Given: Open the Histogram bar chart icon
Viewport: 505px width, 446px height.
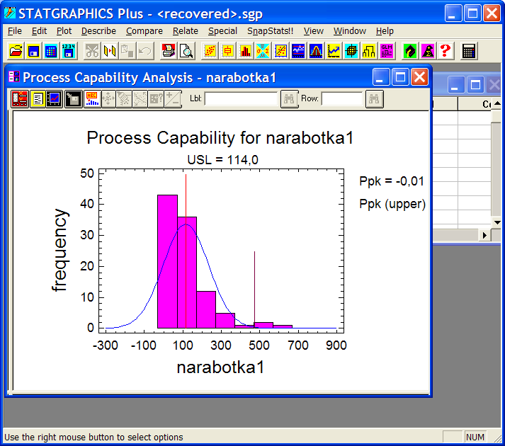Looking at the screenshot, I should [x=245, y=51].
